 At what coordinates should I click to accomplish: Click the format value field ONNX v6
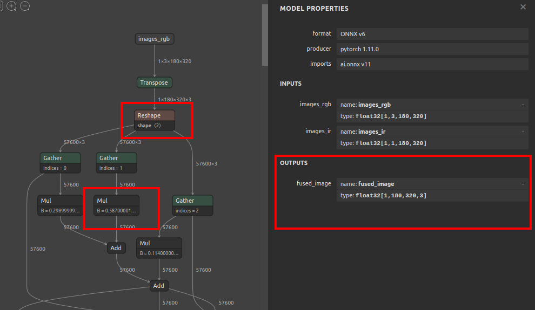pos(432,34)
